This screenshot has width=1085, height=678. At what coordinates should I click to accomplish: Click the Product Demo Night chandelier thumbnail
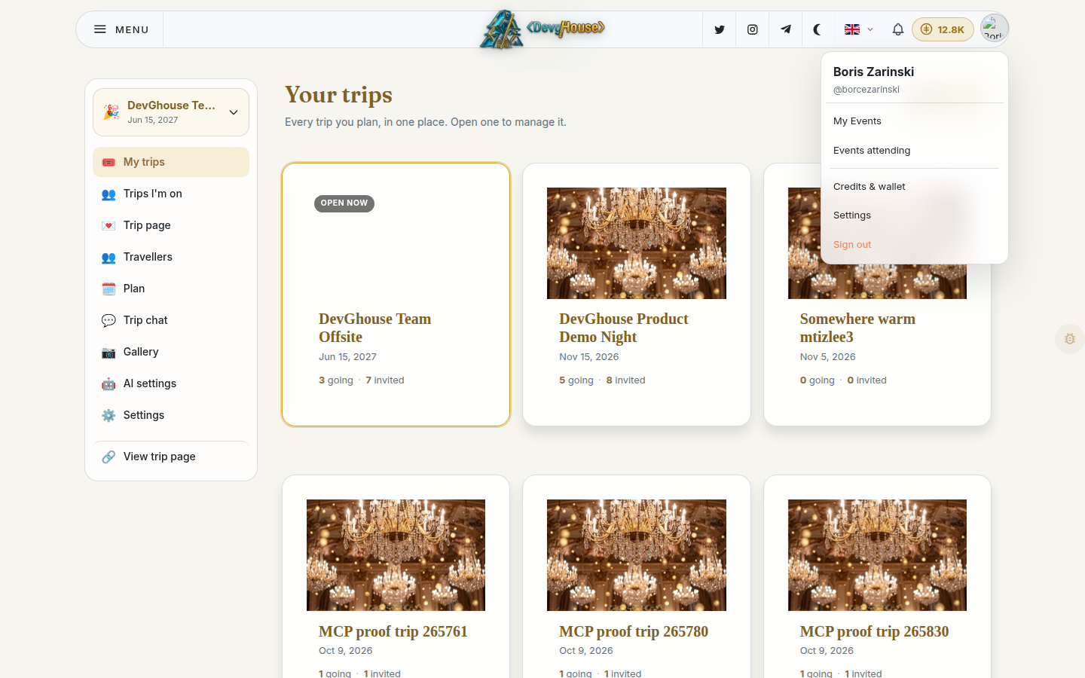[x=637, y=243]
